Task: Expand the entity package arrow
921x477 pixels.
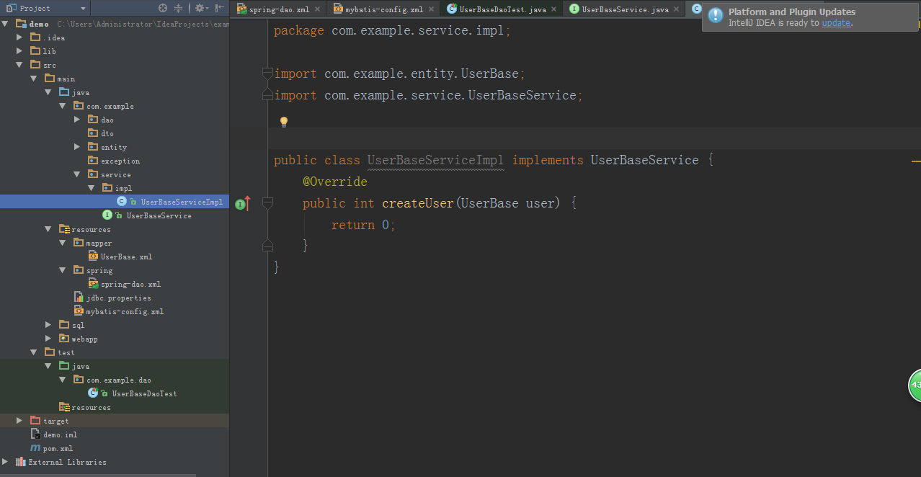Action: [77, 147]
